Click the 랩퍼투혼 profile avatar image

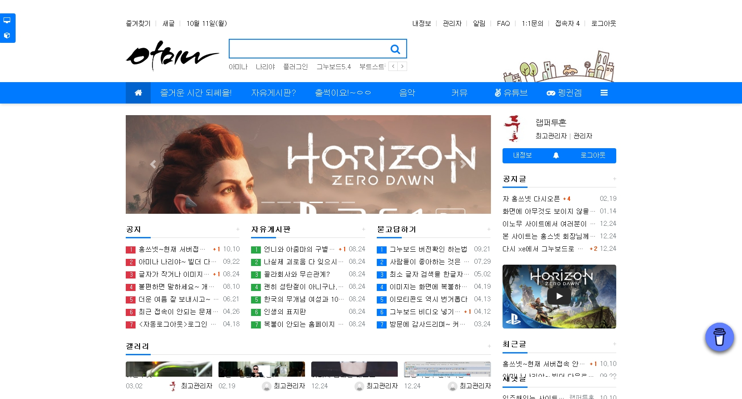(512, 129)
